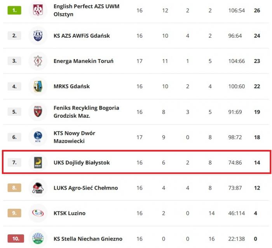Screen dimensions: 272x248
Task: Open Energa Manekin Toruń team name
Action: pos(84,61)
